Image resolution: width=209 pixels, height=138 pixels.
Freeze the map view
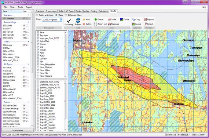[99, 19]
